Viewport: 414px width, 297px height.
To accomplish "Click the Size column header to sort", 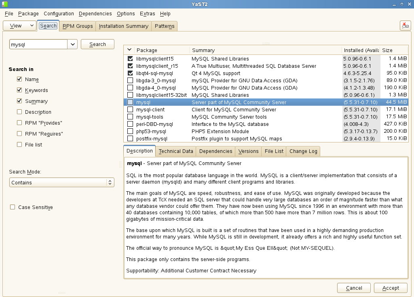I will (393, 50).
